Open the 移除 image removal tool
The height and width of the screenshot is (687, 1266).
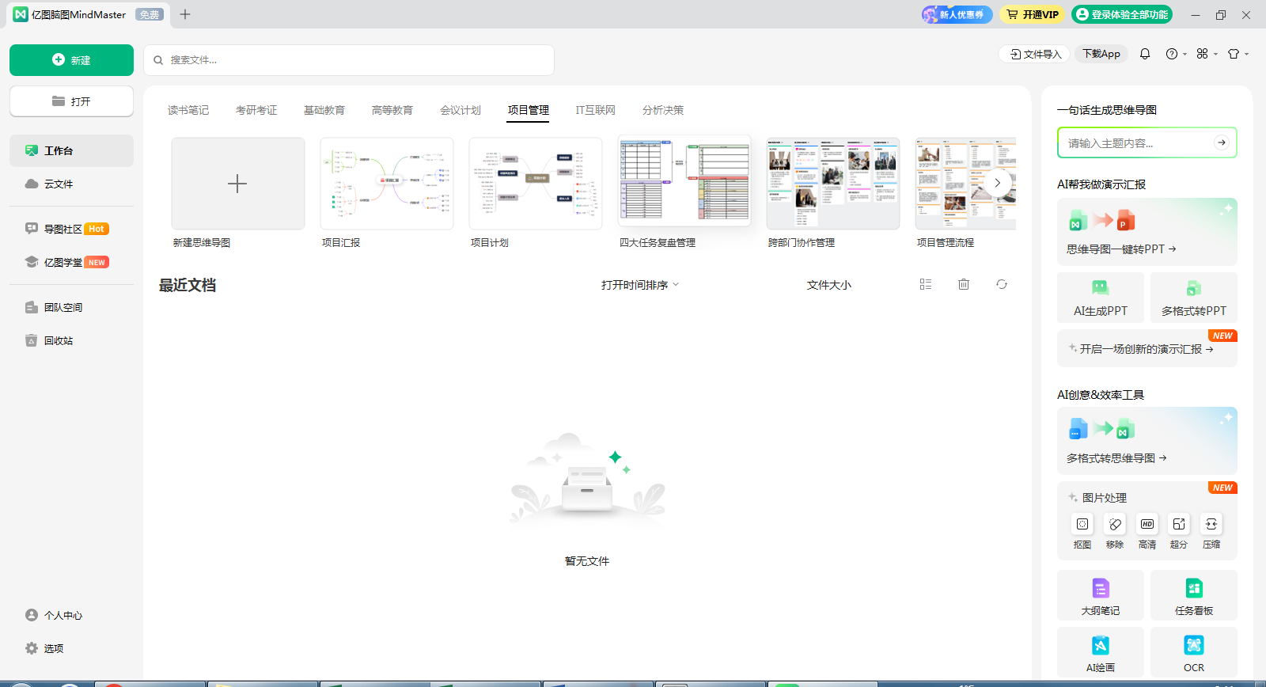[1115, 525]
